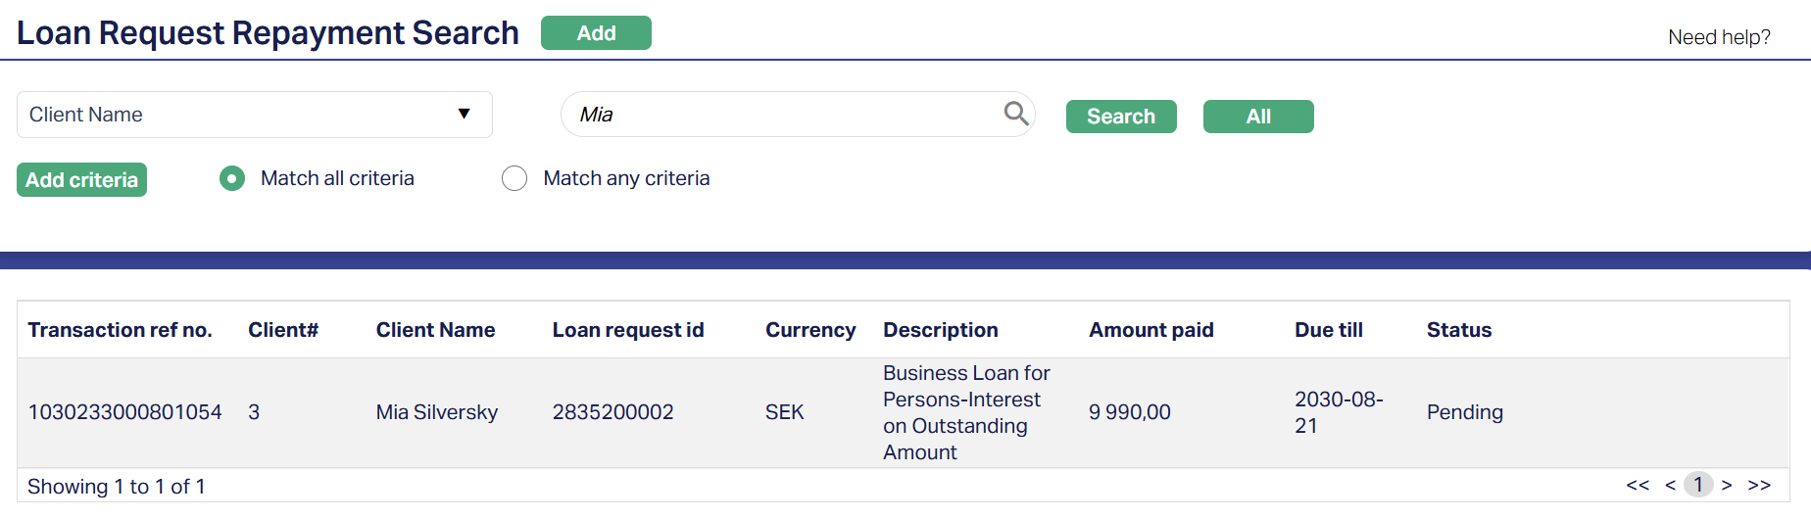
Task: Sort by the Amount paid column header
Action: click(x=1150, y=330)
